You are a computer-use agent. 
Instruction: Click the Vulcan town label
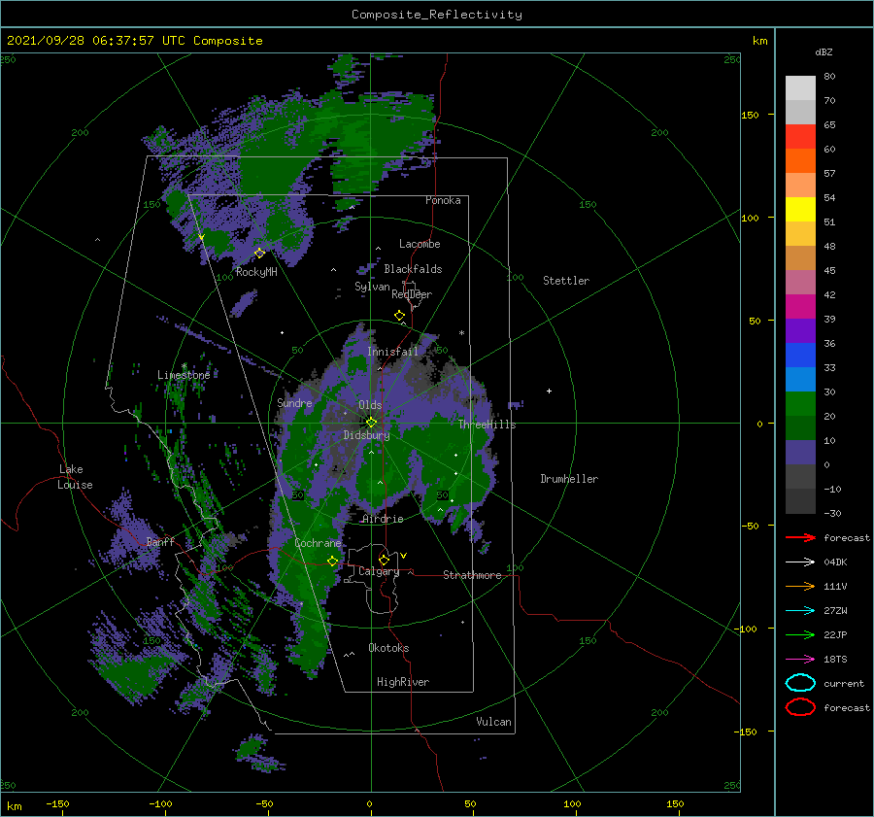click(x=494, y=722)
